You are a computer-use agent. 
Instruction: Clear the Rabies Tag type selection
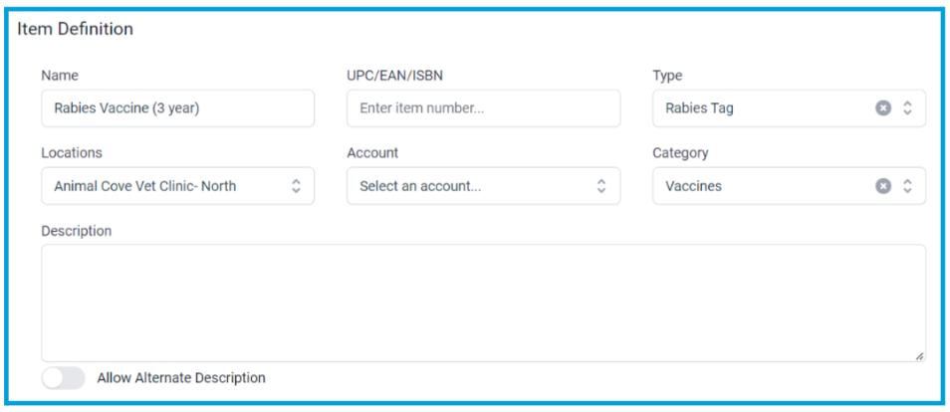[883, 108]
